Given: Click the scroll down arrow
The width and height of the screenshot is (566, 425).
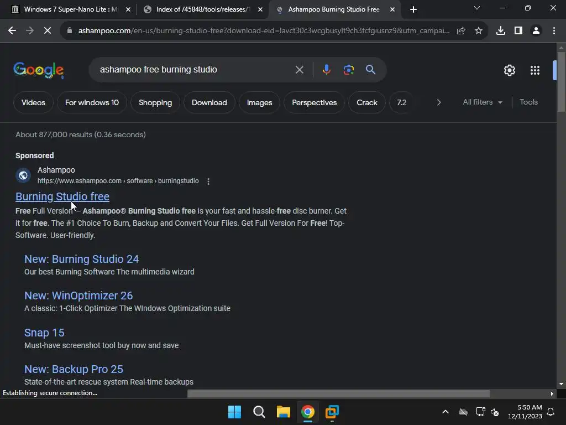Looking at the screenshot, I should pos(561,384).
